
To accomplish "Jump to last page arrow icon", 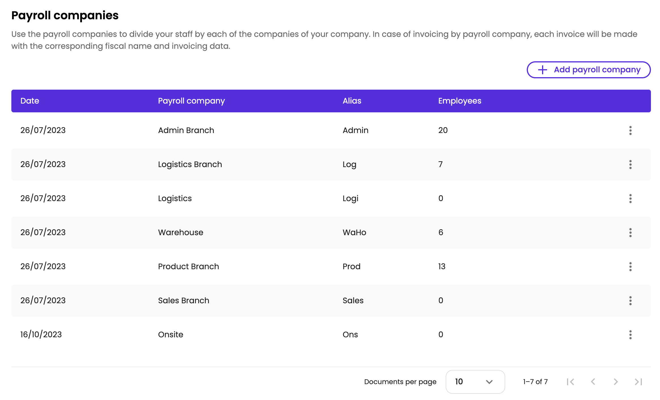I will (x=638, y=382).
